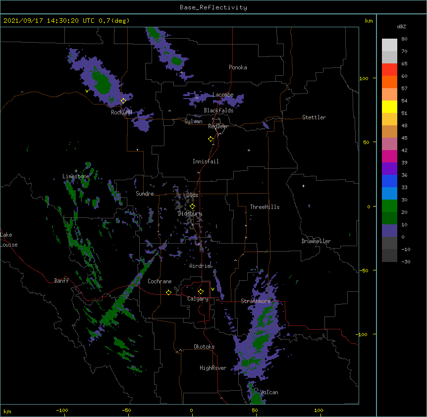Click the Blackfalds label

click(218, 110)
